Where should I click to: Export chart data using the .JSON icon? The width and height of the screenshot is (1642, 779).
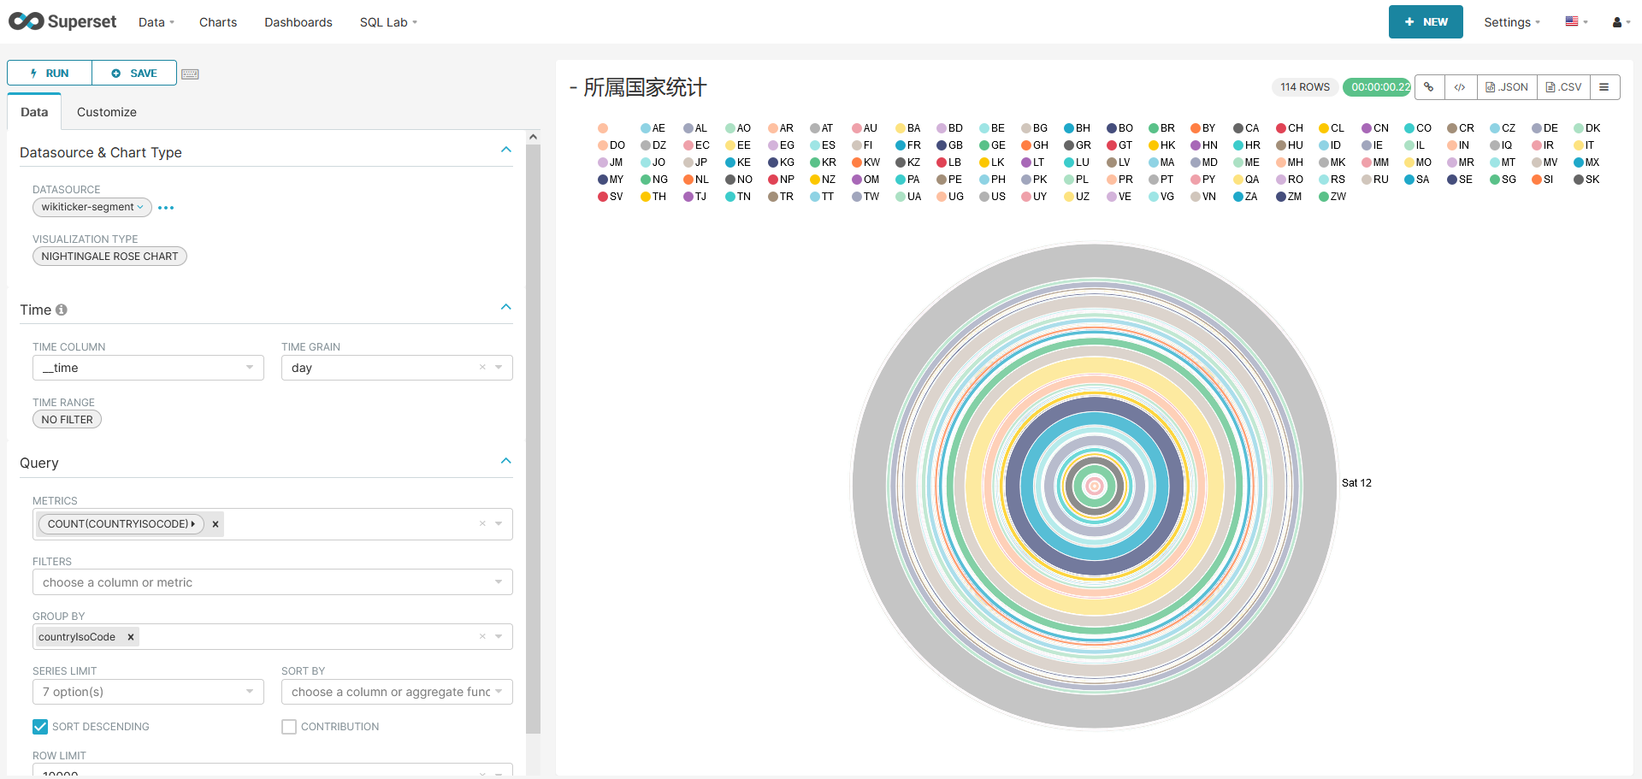coord(1507,86)
